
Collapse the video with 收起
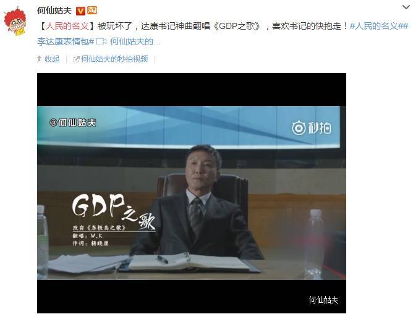coord(52,59)
